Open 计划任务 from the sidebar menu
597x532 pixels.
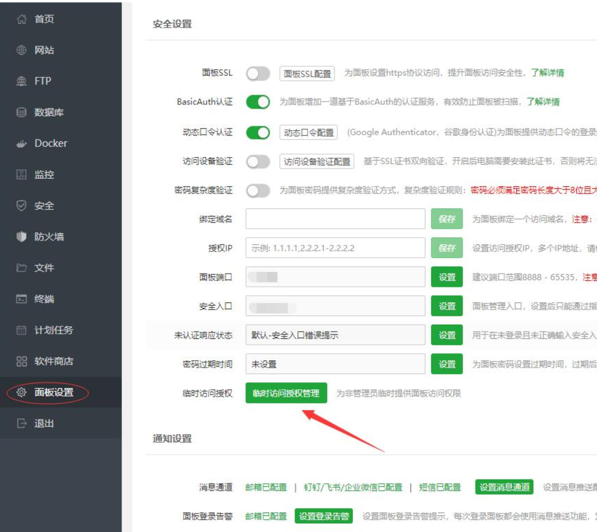click(53, 330)
